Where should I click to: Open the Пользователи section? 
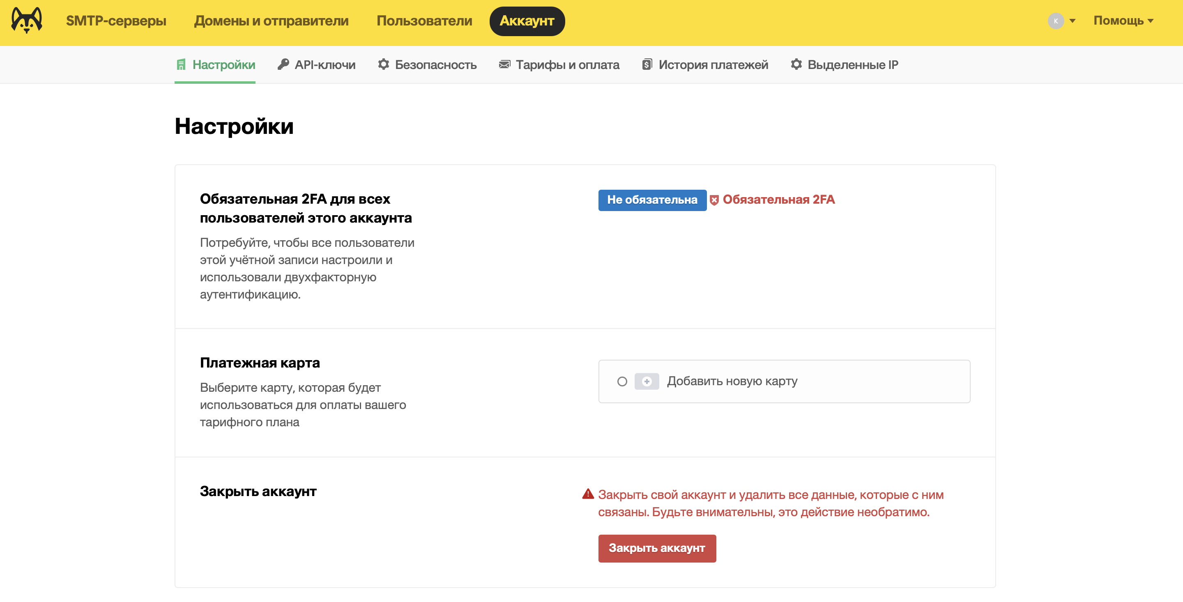point(424,21)
